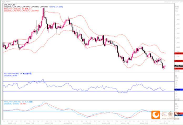183x125 pixels.
Task: Click the tallest candlestick at the chart peak
Action: (44, 13)
